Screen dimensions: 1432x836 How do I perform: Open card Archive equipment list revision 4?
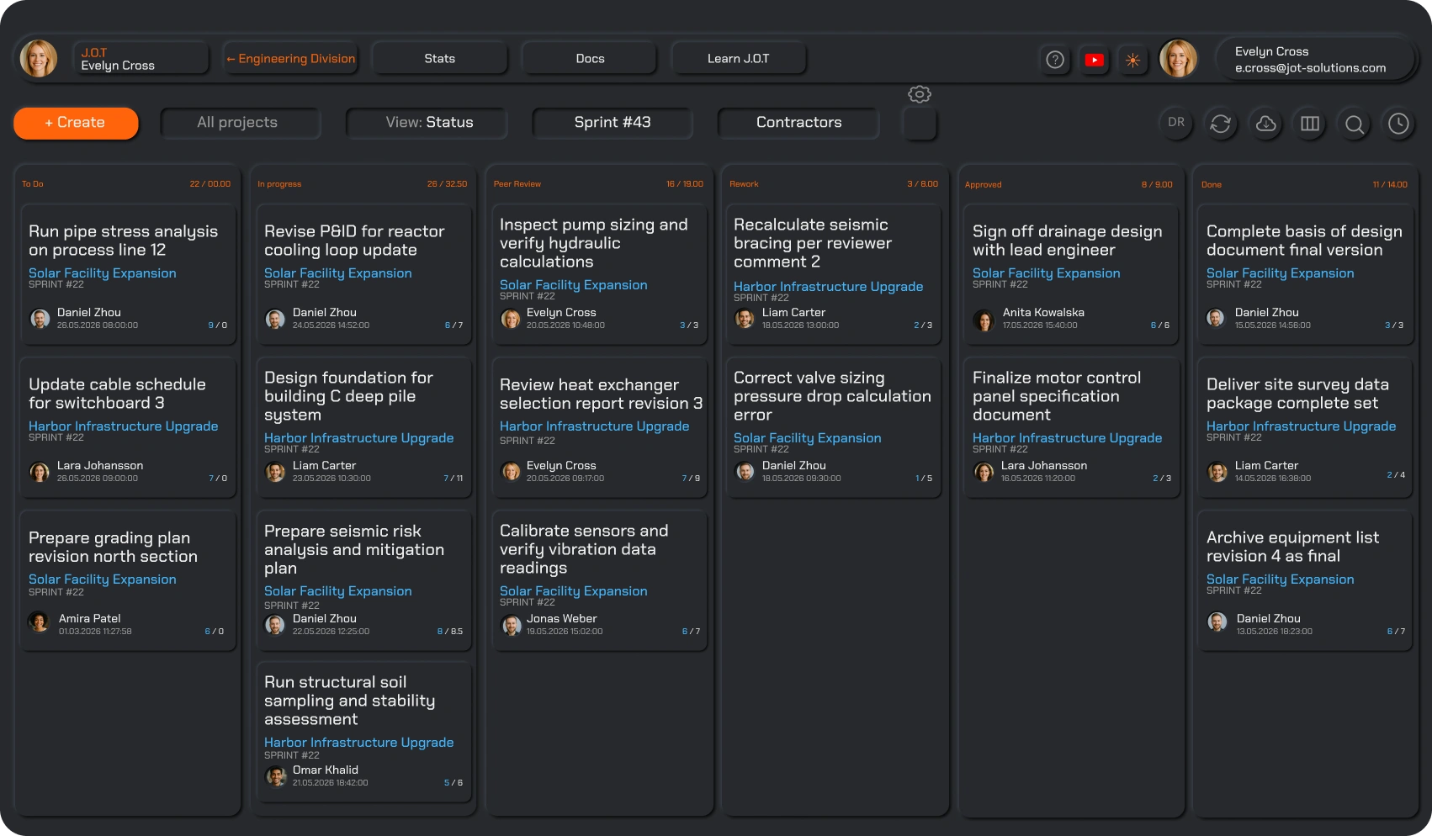click(x=1305, y=581)
